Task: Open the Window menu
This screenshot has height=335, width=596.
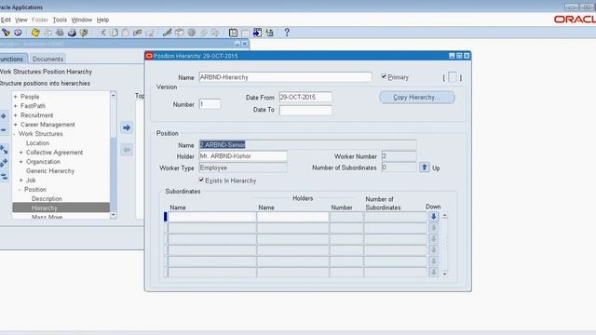Action: (x=82, y=20)
